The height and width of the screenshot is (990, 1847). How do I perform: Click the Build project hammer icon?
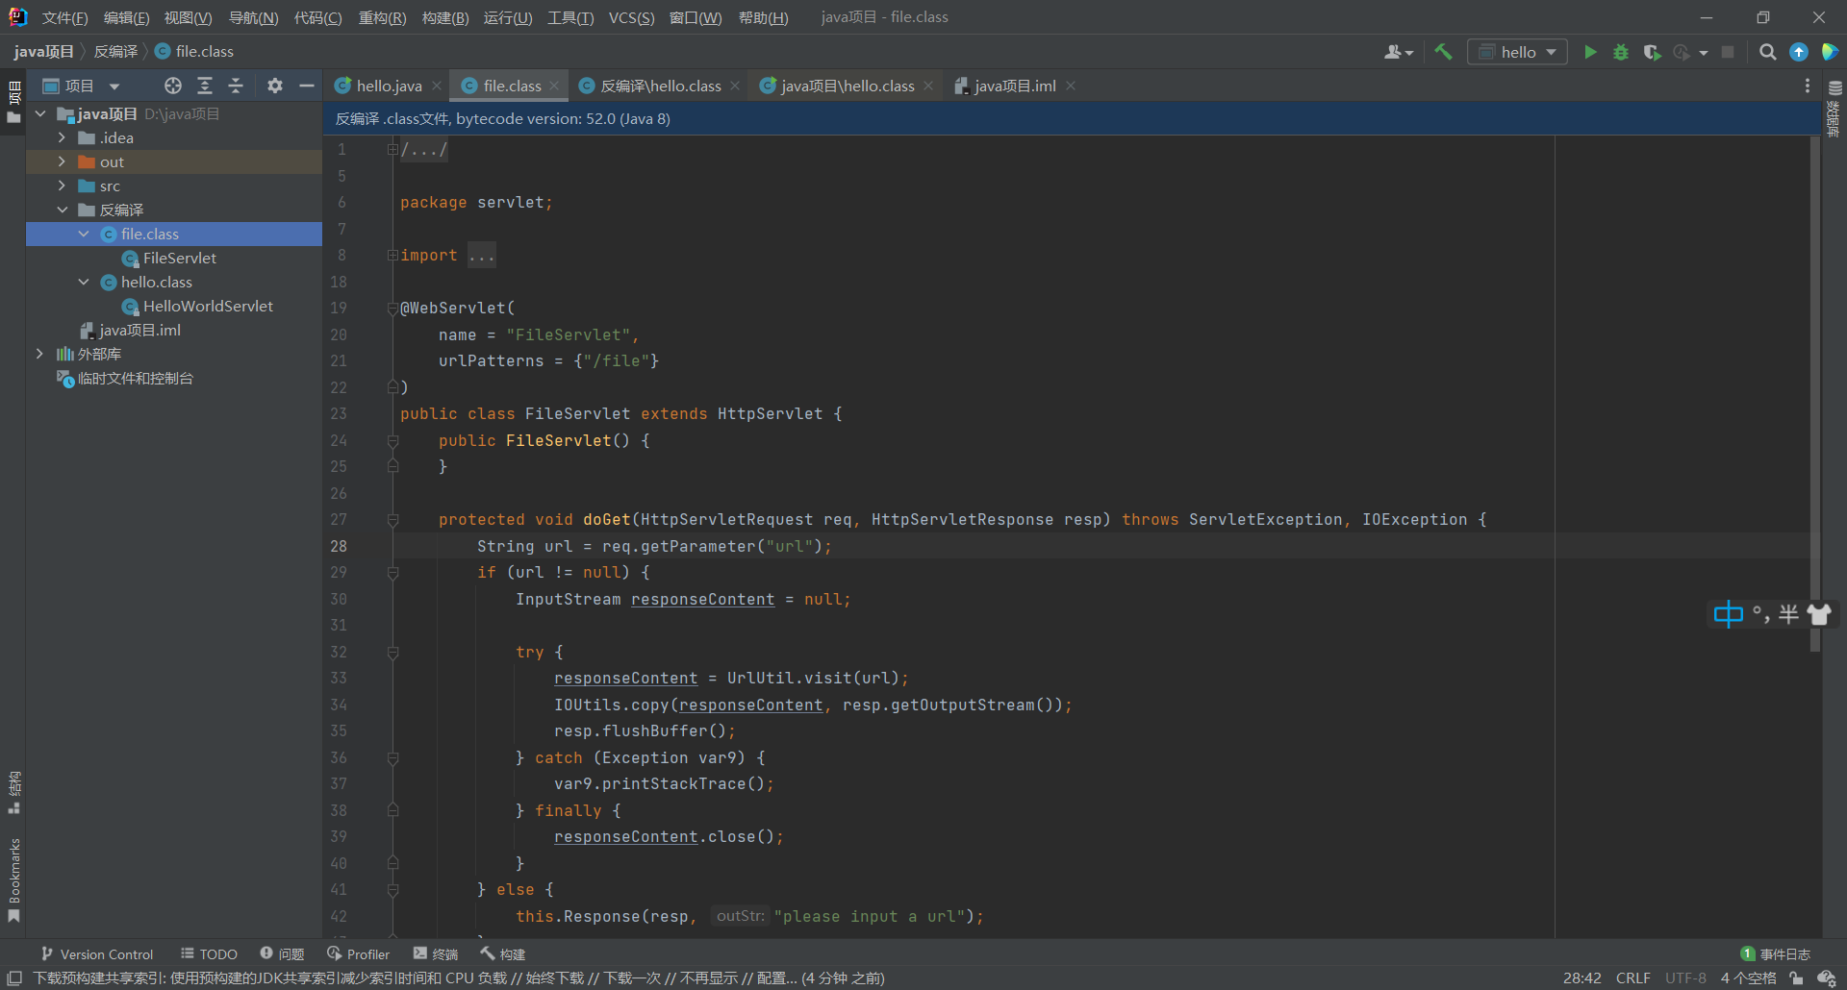(1443, 52)
